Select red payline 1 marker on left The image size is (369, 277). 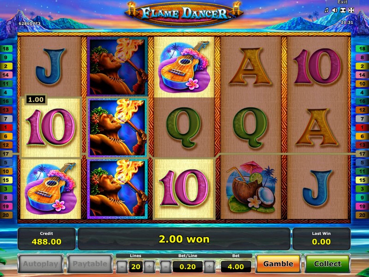point(6,127)
